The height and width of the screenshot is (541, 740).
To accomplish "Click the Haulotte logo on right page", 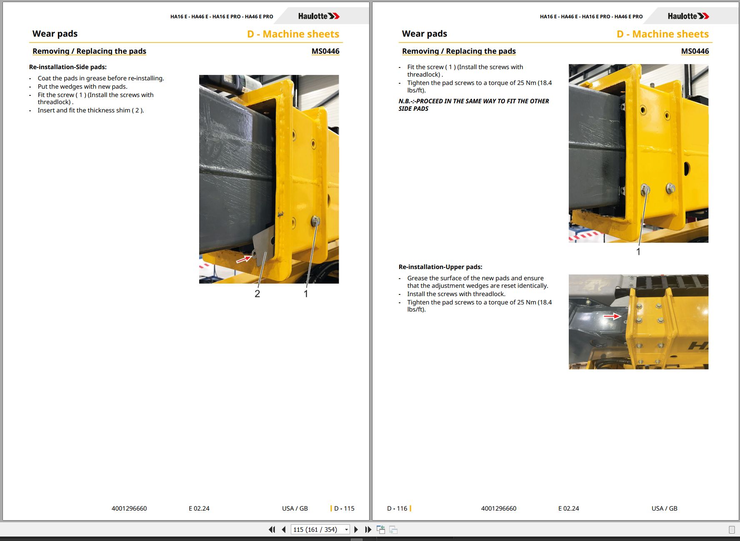I will (x=688, y=16).
